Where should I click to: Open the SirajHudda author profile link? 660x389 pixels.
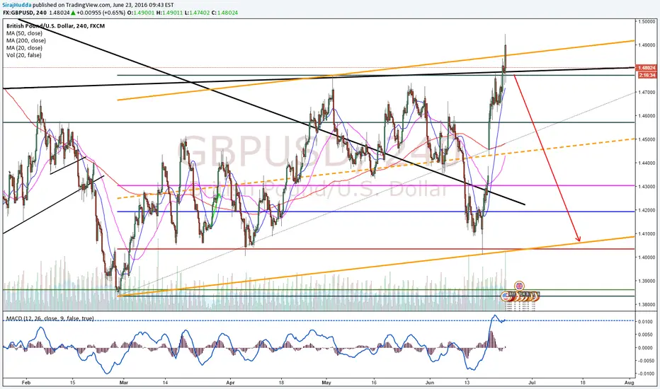(17, 5)
